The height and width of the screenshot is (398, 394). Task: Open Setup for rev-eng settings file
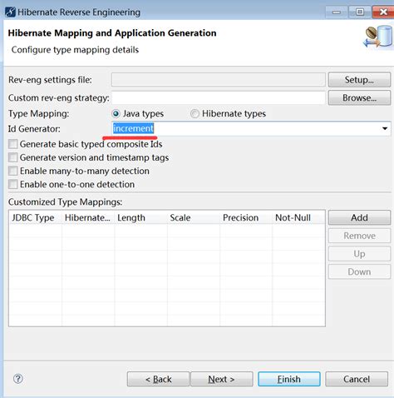click(x=359, y=80)
